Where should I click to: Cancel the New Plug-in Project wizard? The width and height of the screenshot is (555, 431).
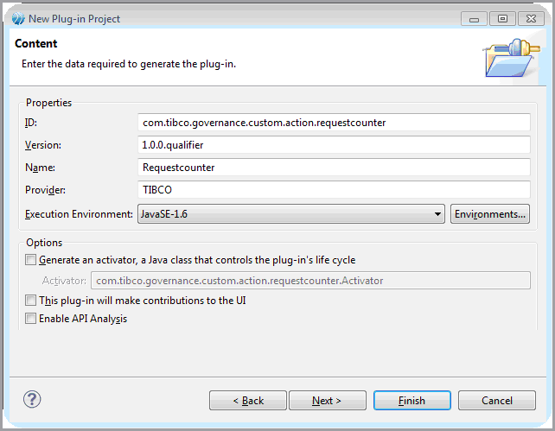(x=497, y=401)
